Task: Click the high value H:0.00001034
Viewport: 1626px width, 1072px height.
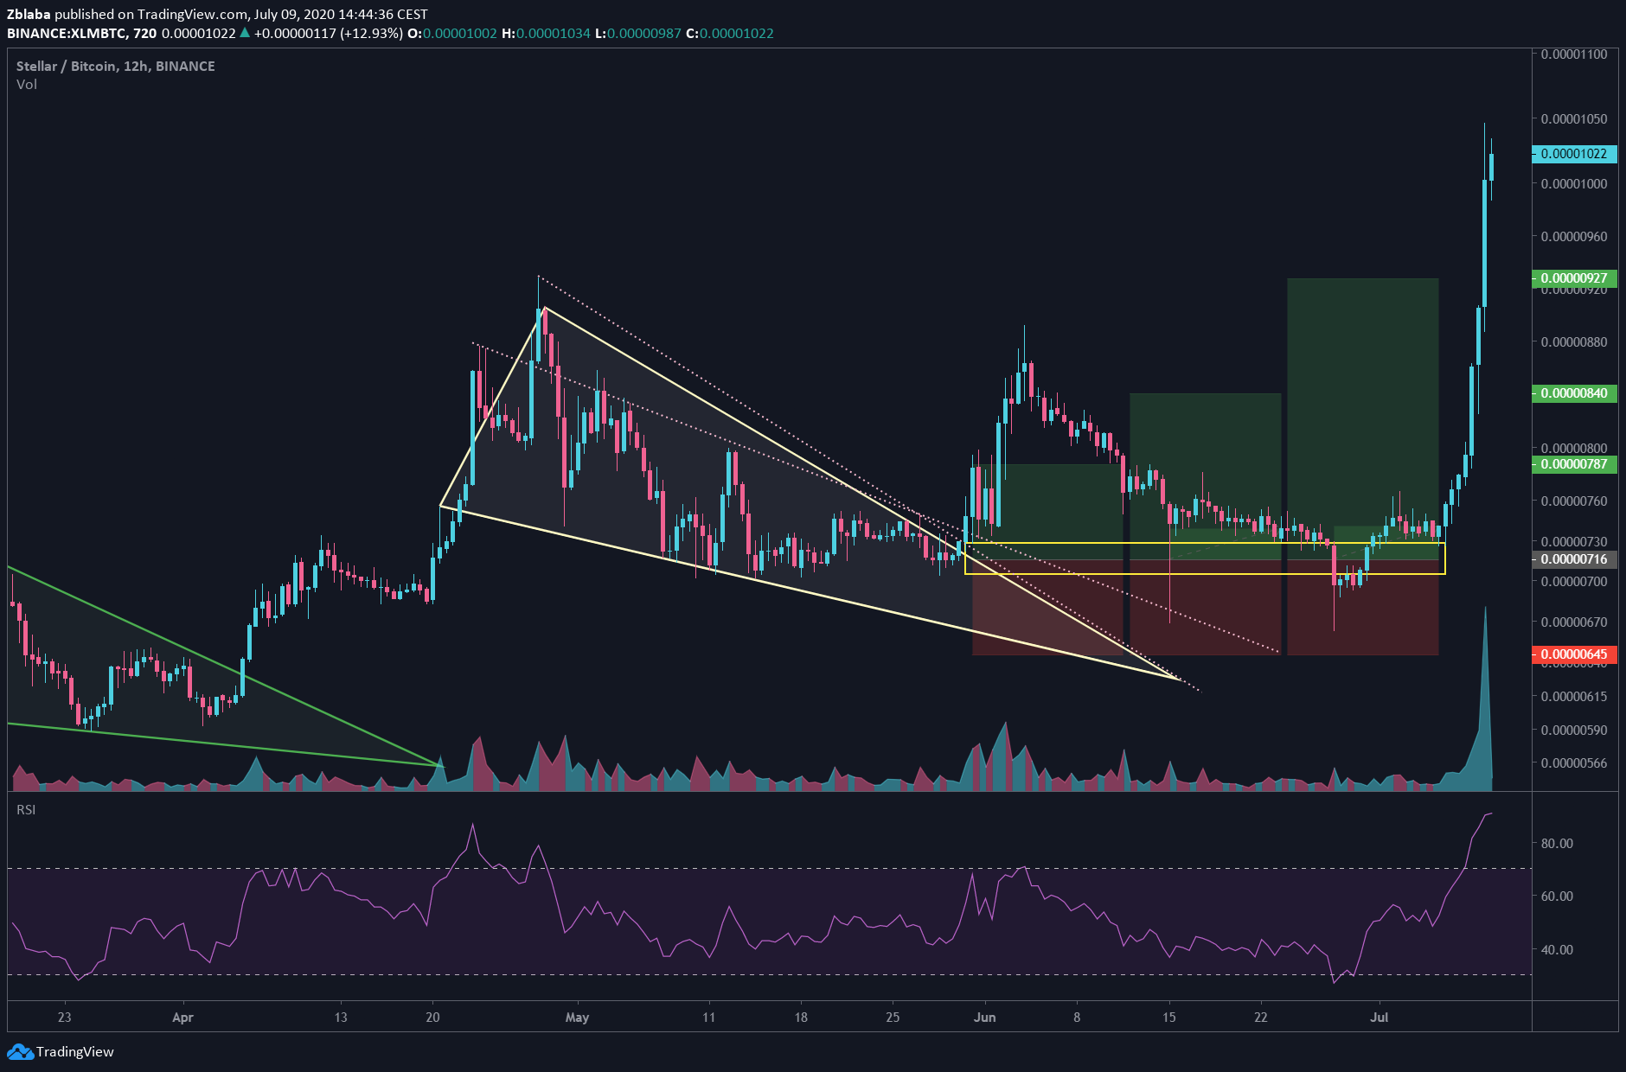Action: pos(546,33)
